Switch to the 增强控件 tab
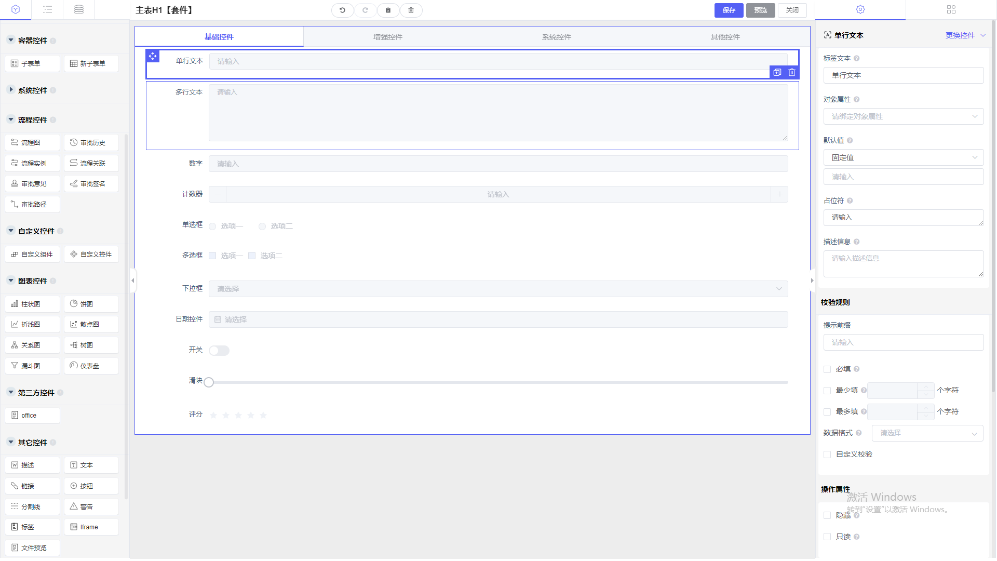The width and height of the screenshot is (997, 561). [387, 37]
